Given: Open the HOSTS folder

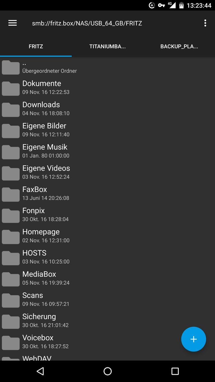Looking at the screenshot, I should coord(107,257).
